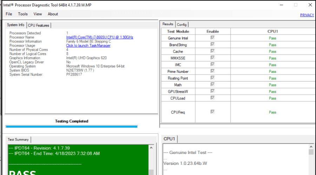
Task: Select the Results tab
Action: click(x=168, y=24)
